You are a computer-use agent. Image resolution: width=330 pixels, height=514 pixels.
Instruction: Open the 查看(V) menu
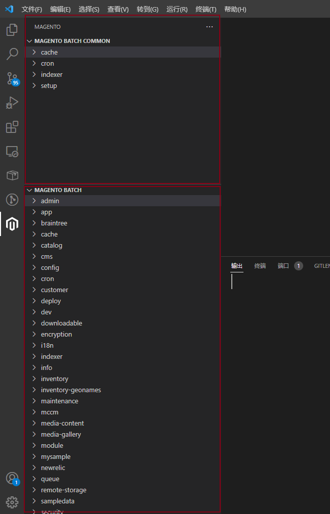pos(118,9)
